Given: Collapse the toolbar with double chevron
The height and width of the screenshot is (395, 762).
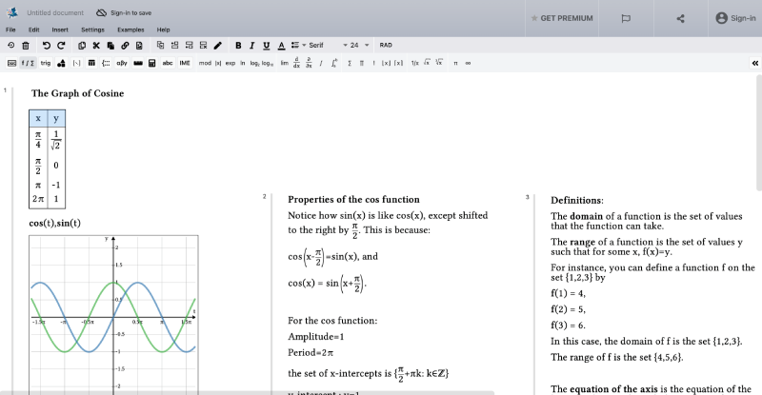Looking at the screenshot, I should point(754,63).
